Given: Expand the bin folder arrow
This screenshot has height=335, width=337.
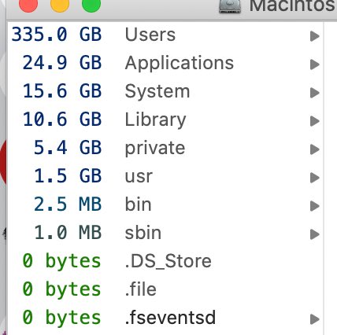Looking at the screenshot, I should [314, 206].
